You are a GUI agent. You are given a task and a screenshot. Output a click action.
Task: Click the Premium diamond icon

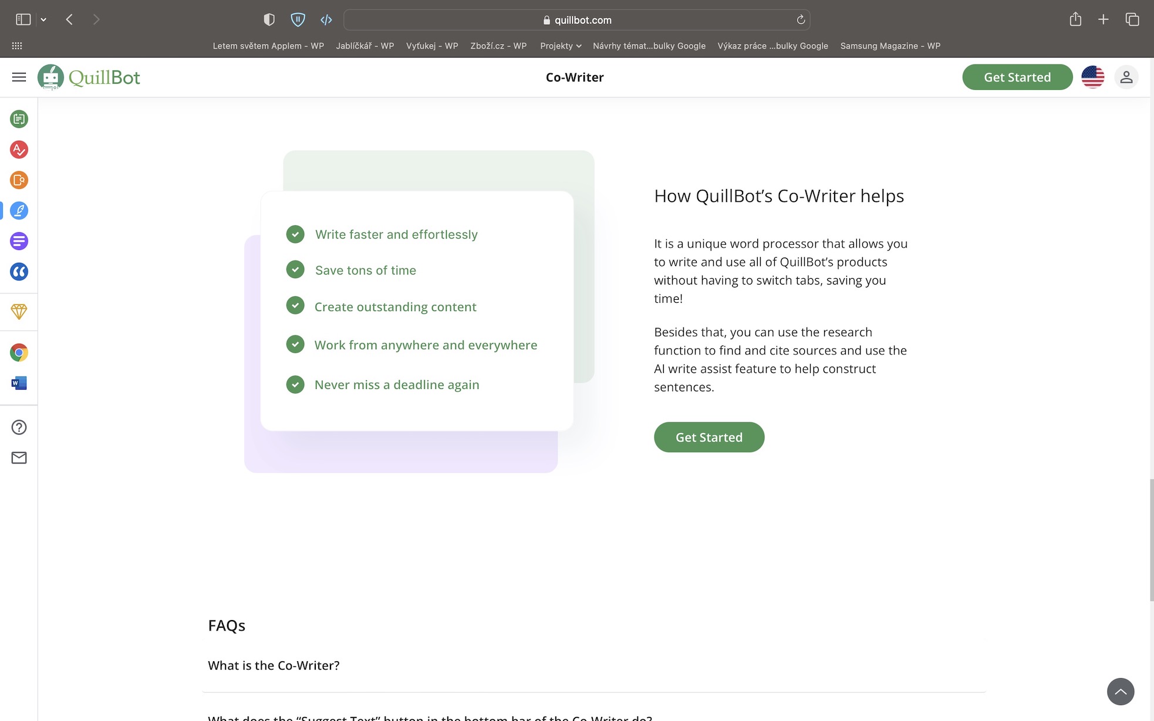tap(19, 312)
